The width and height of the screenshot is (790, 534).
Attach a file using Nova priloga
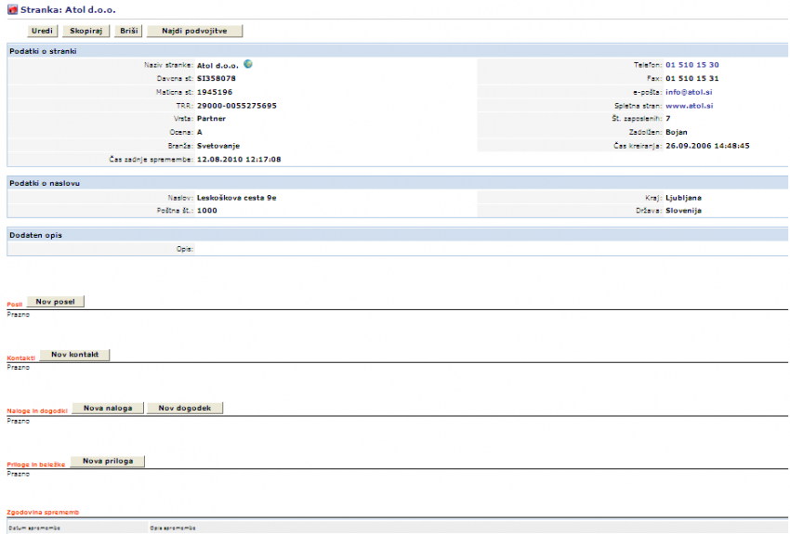click(x=107, y=461)
